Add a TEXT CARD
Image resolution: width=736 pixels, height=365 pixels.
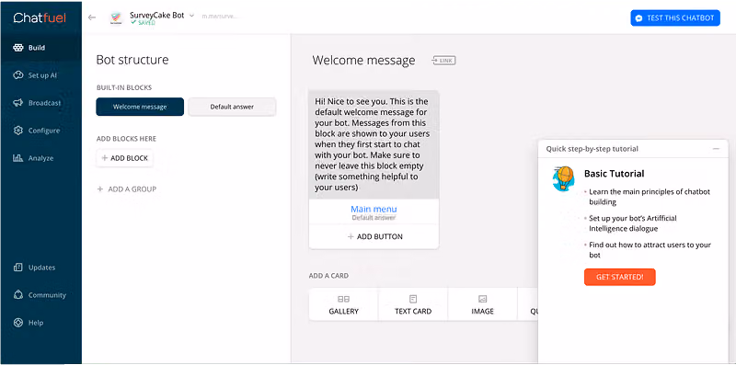(413, 304)
